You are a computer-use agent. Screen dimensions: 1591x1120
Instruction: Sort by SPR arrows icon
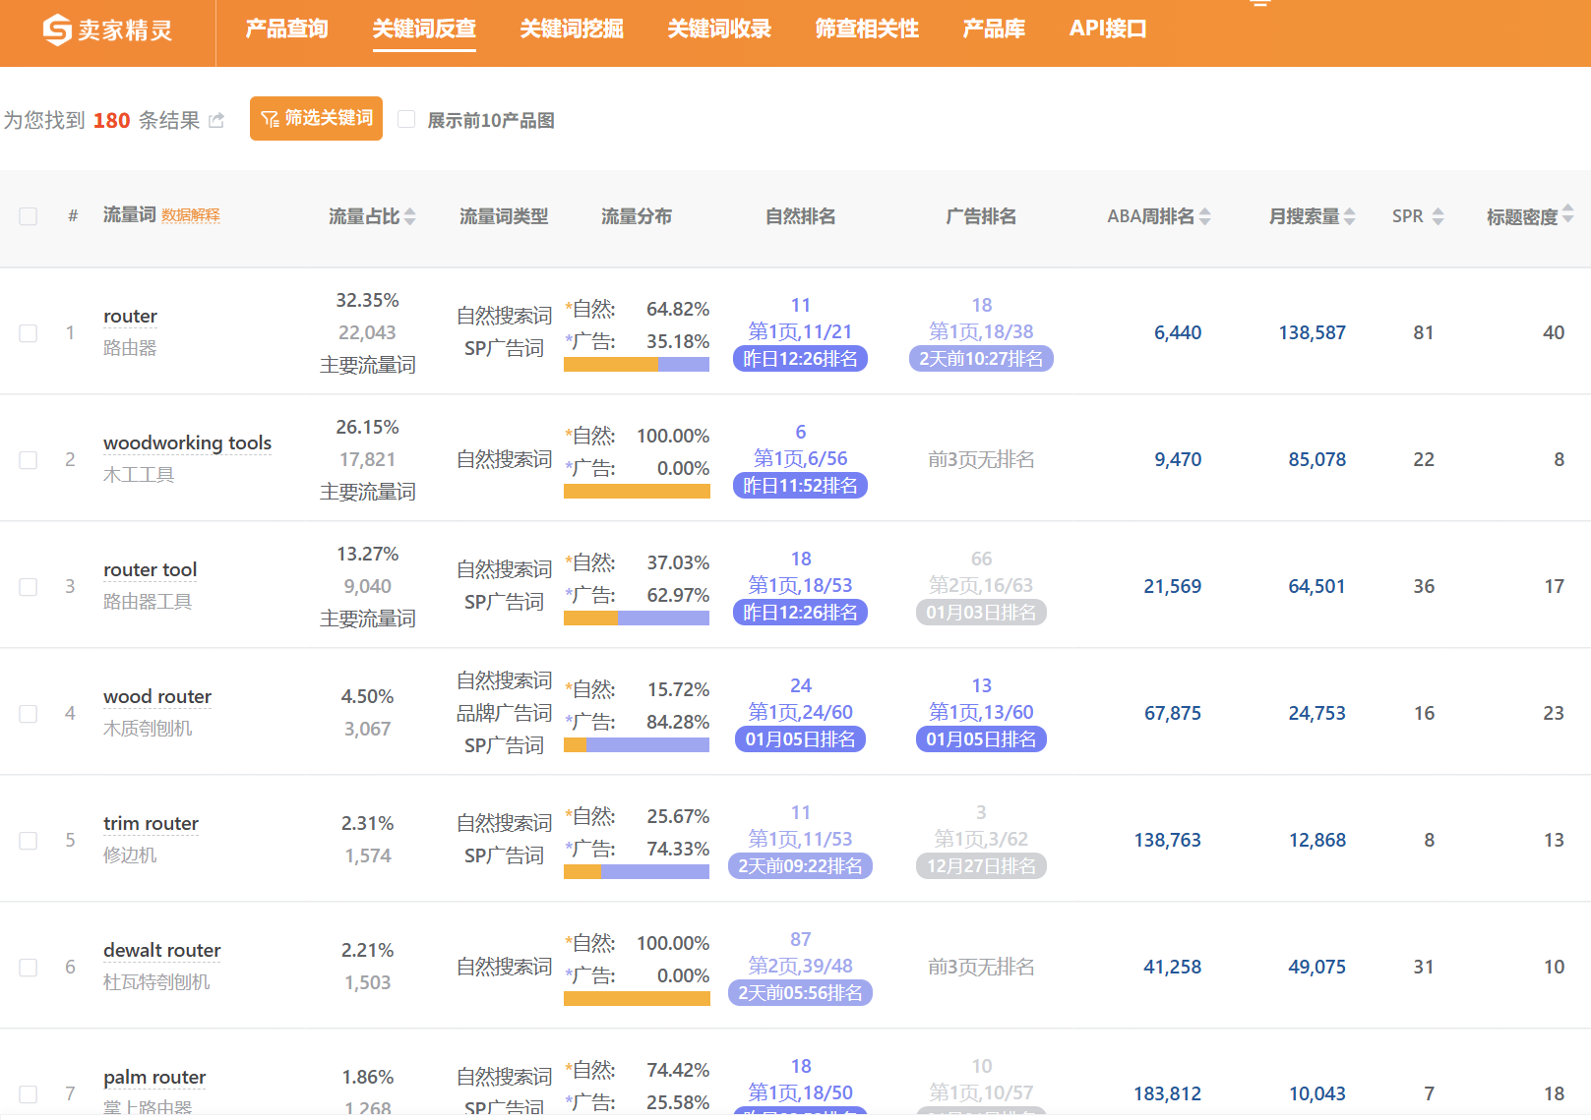(x=1438, y=216)
